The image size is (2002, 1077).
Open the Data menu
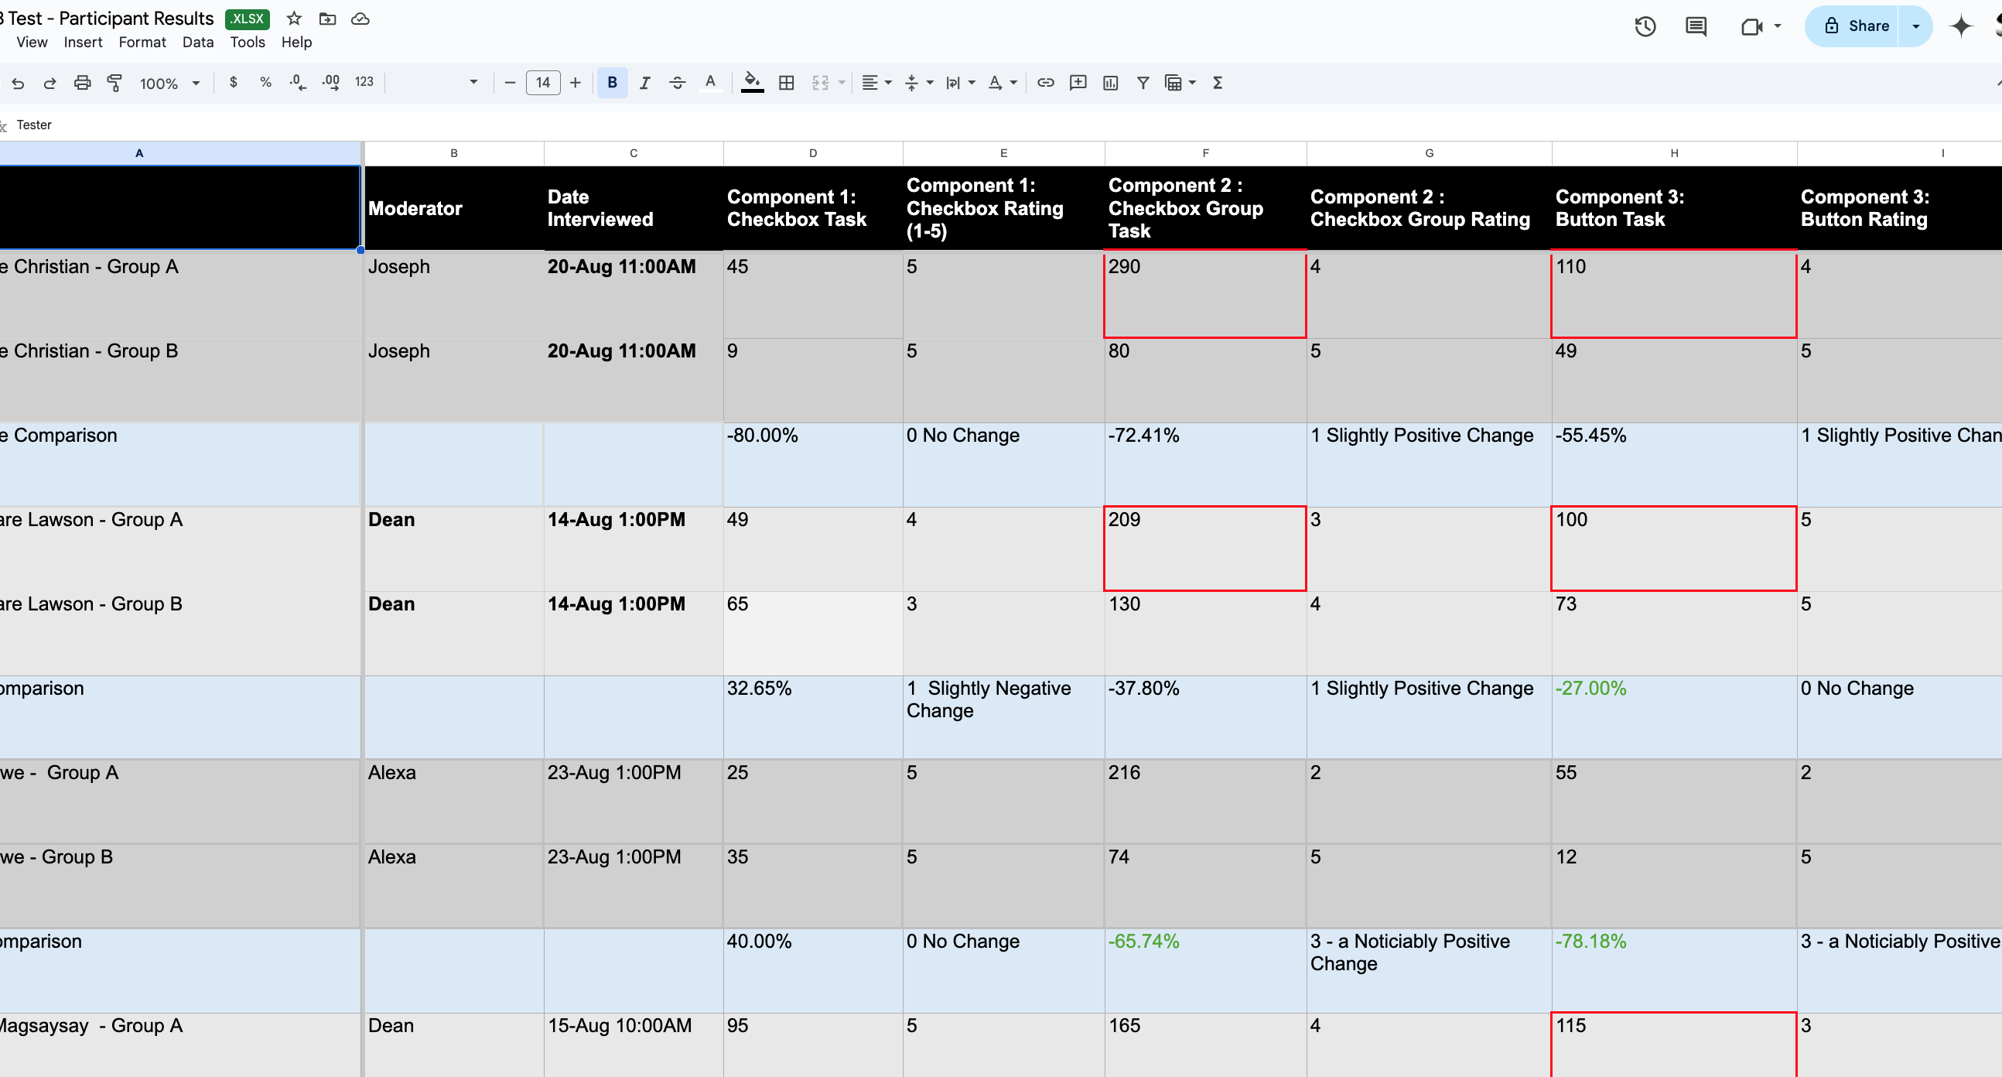[x=197, y=42]
